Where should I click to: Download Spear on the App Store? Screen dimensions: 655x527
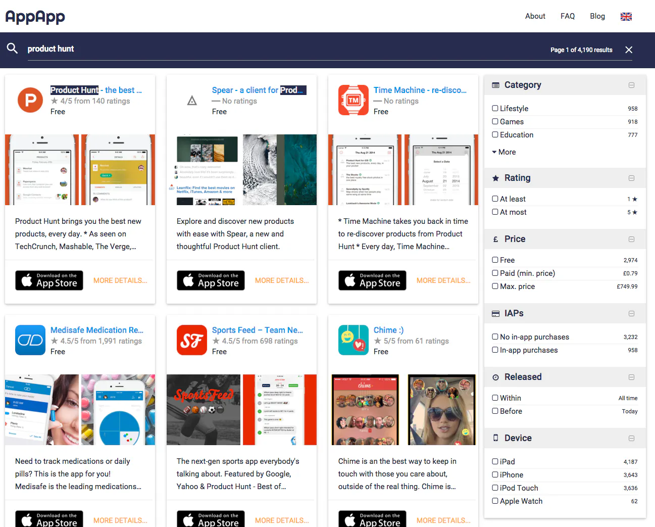[x=211, y=280]
